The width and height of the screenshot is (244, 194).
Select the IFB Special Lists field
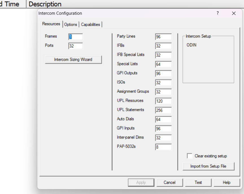tap(163, 55)
